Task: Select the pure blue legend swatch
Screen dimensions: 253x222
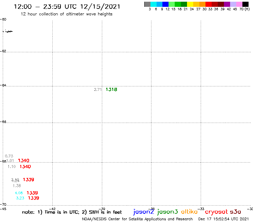Action: [x=165, y=4]
